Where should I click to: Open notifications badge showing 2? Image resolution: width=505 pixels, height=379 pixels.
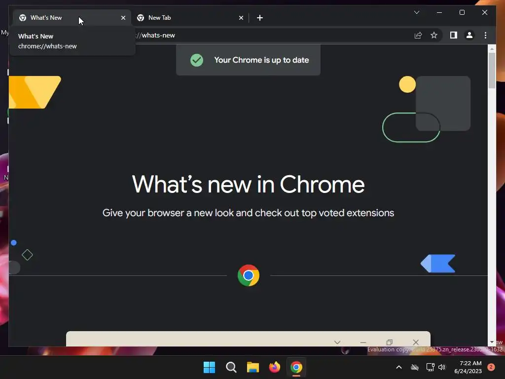click(x=491, y=367)
